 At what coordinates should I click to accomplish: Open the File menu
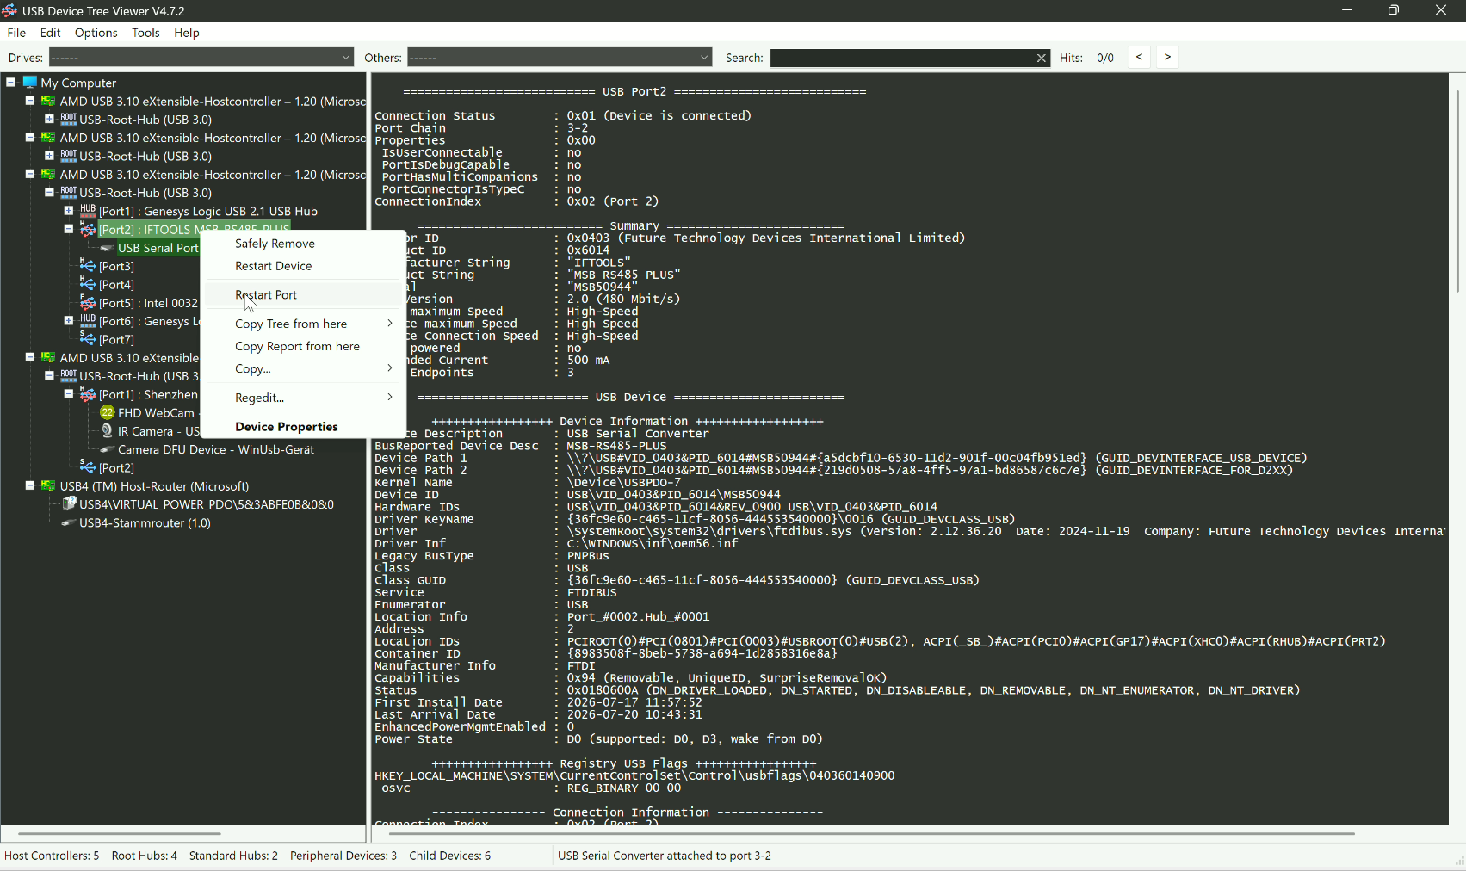pyautogui.click(x=16, y=33)
